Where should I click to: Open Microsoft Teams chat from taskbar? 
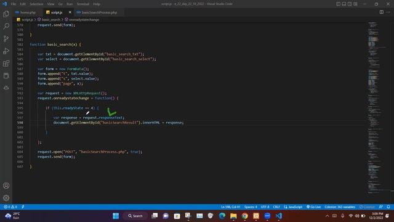click(x=166, y=216)
